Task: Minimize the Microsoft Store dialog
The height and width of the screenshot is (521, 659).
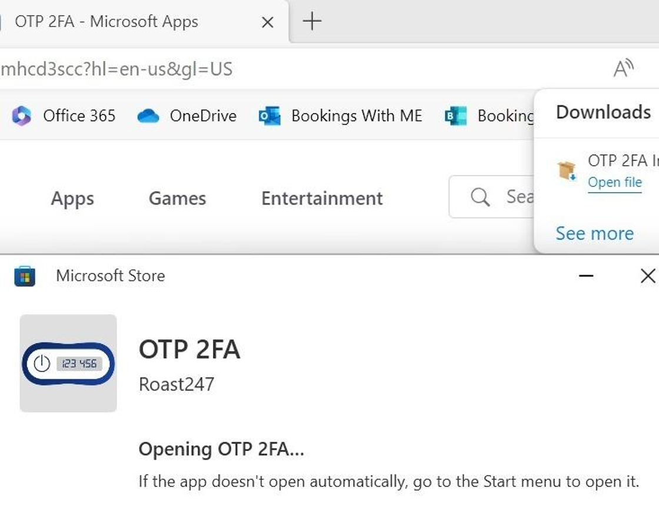Action: (586, 276)
